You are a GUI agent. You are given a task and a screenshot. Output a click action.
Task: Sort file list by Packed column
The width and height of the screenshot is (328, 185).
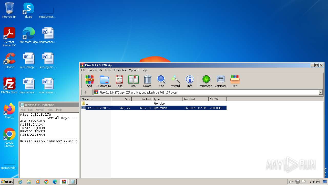click(x=142, y=99)
